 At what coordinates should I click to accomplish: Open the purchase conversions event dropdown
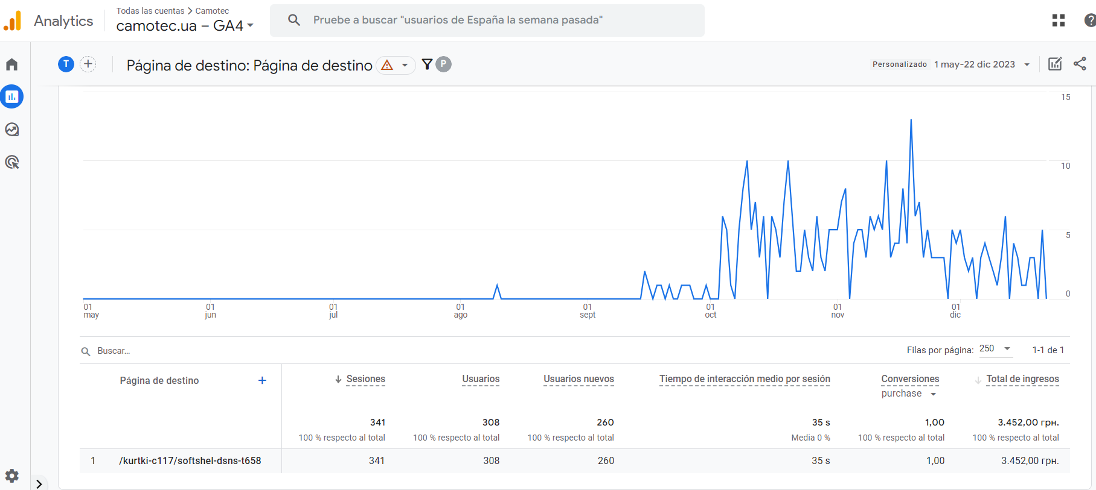(908, 394)
